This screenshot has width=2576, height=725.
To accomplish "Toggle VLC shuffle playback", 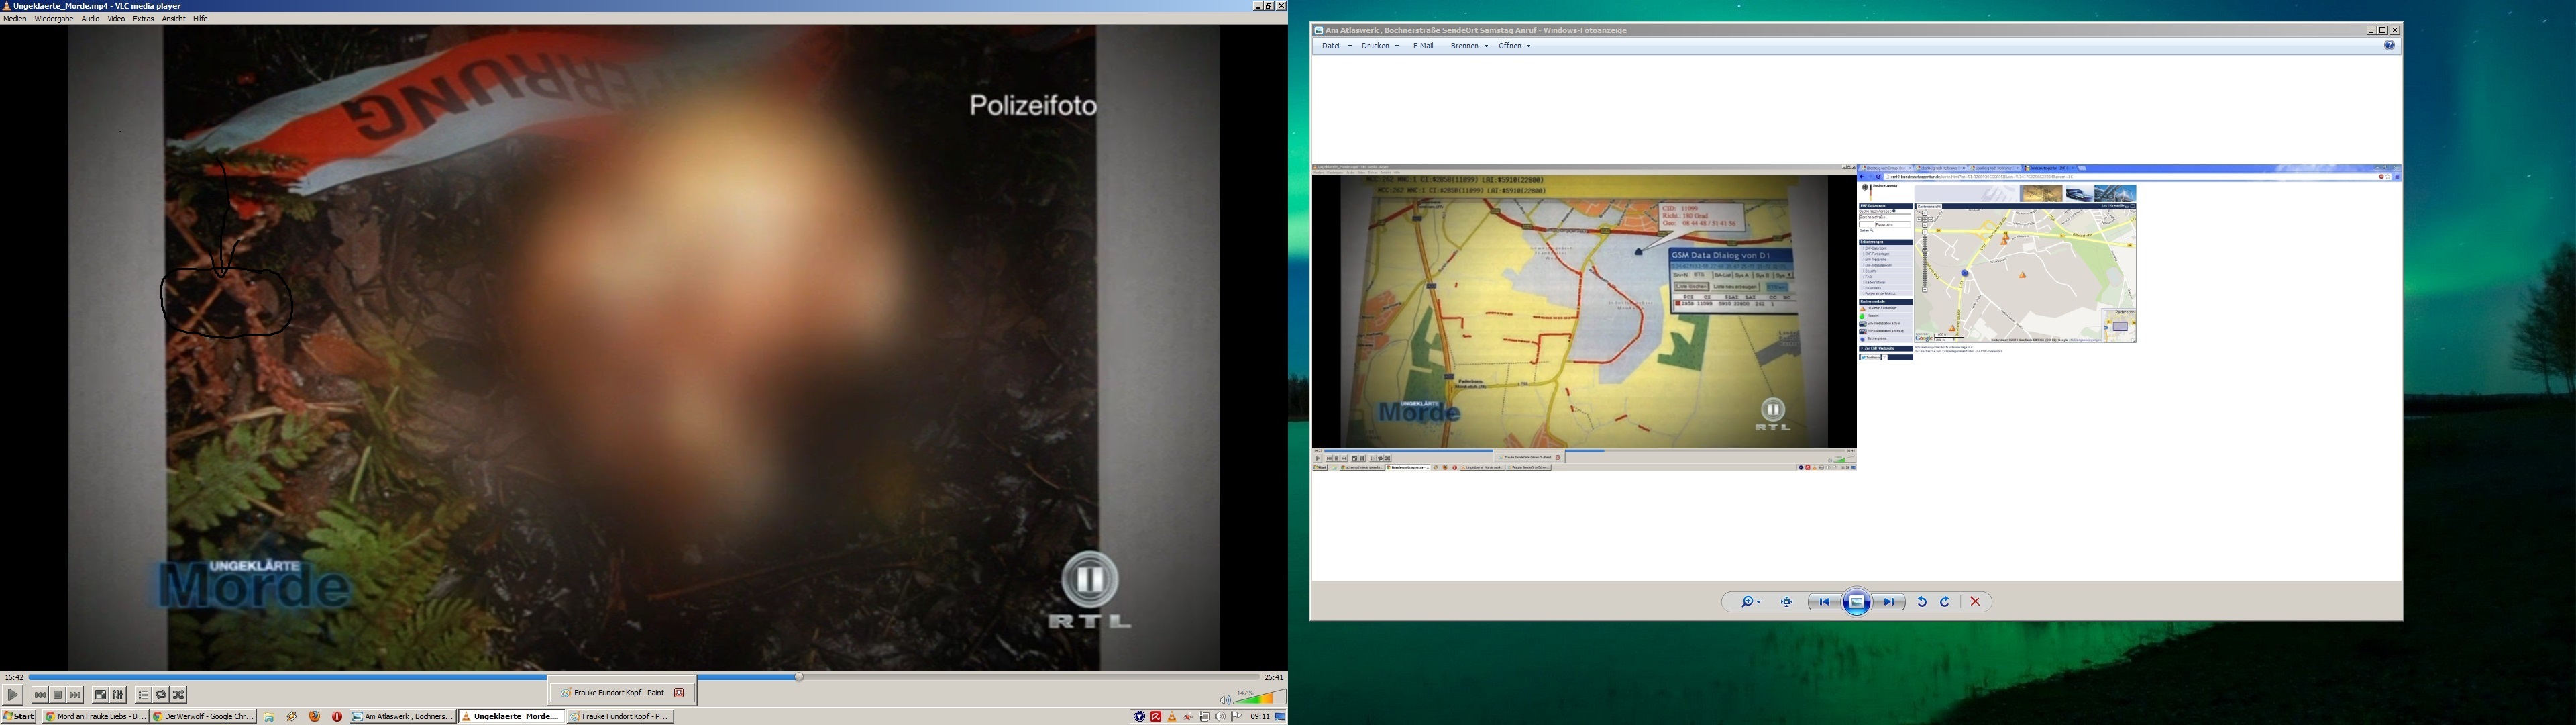I will tap(179, 695).
